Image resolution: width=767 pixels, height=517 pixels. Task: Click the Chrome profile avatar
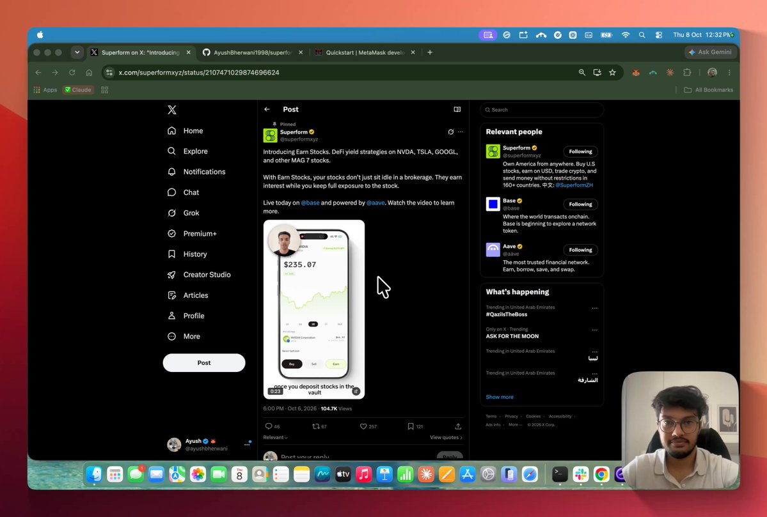pyautogui.click(x=712, y=72)
